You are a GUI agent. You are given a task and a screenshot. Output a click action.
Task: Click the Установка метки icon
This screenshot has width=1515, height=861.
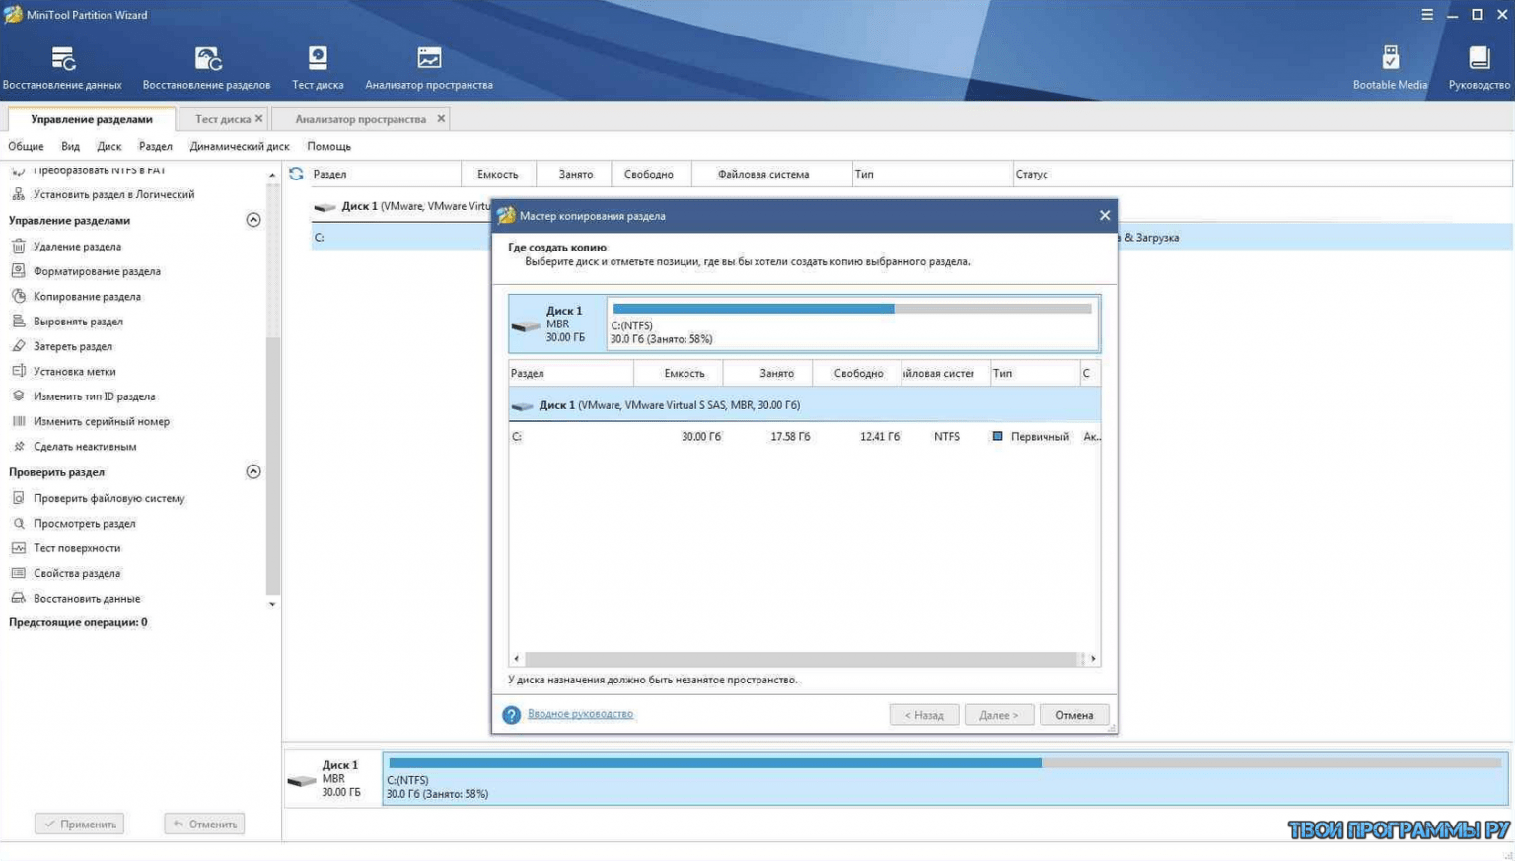click(x=19, y=371)
